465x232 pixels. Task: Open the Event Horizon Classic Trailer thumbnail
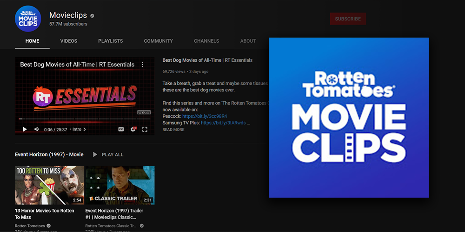[x=120, y=185]
